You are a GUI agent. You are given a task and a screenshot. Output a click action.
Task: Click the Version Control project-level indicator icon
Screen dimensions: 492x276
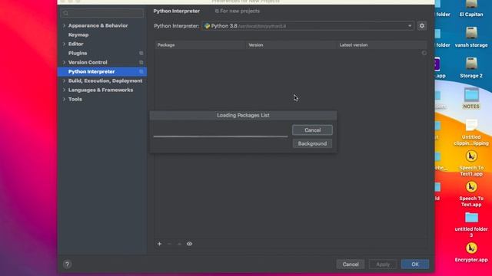point(141,62)
